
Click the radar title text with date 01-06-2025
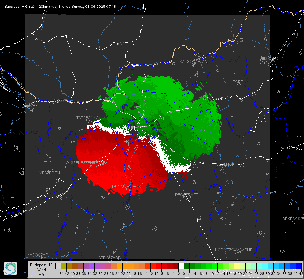[x=60, y=7]
